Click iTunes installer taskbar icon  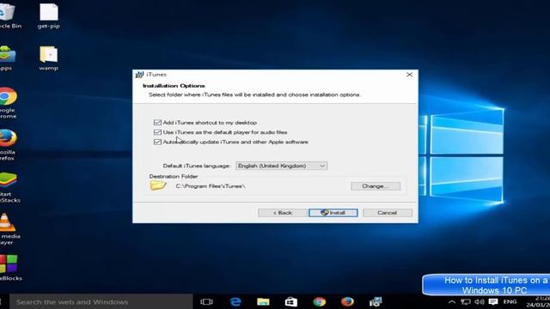click(x=376, y=301)
